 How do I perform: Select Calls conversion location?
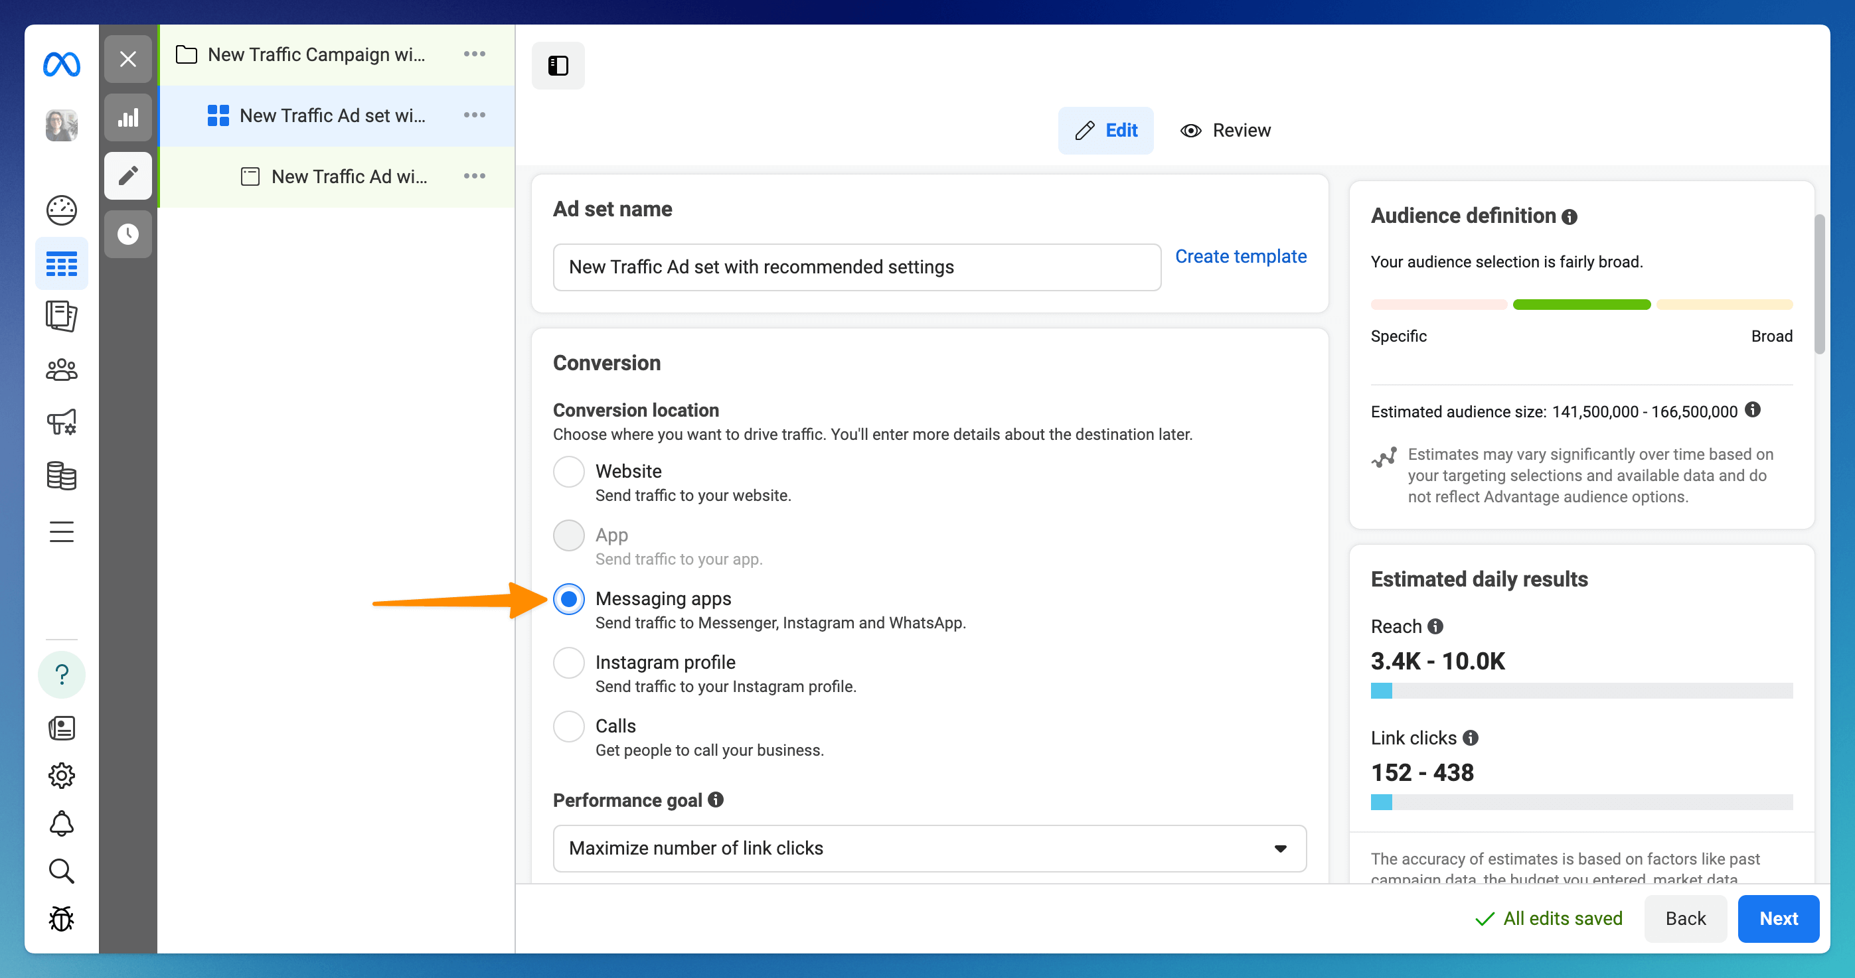pyautogui.click(x=569, y=726)
